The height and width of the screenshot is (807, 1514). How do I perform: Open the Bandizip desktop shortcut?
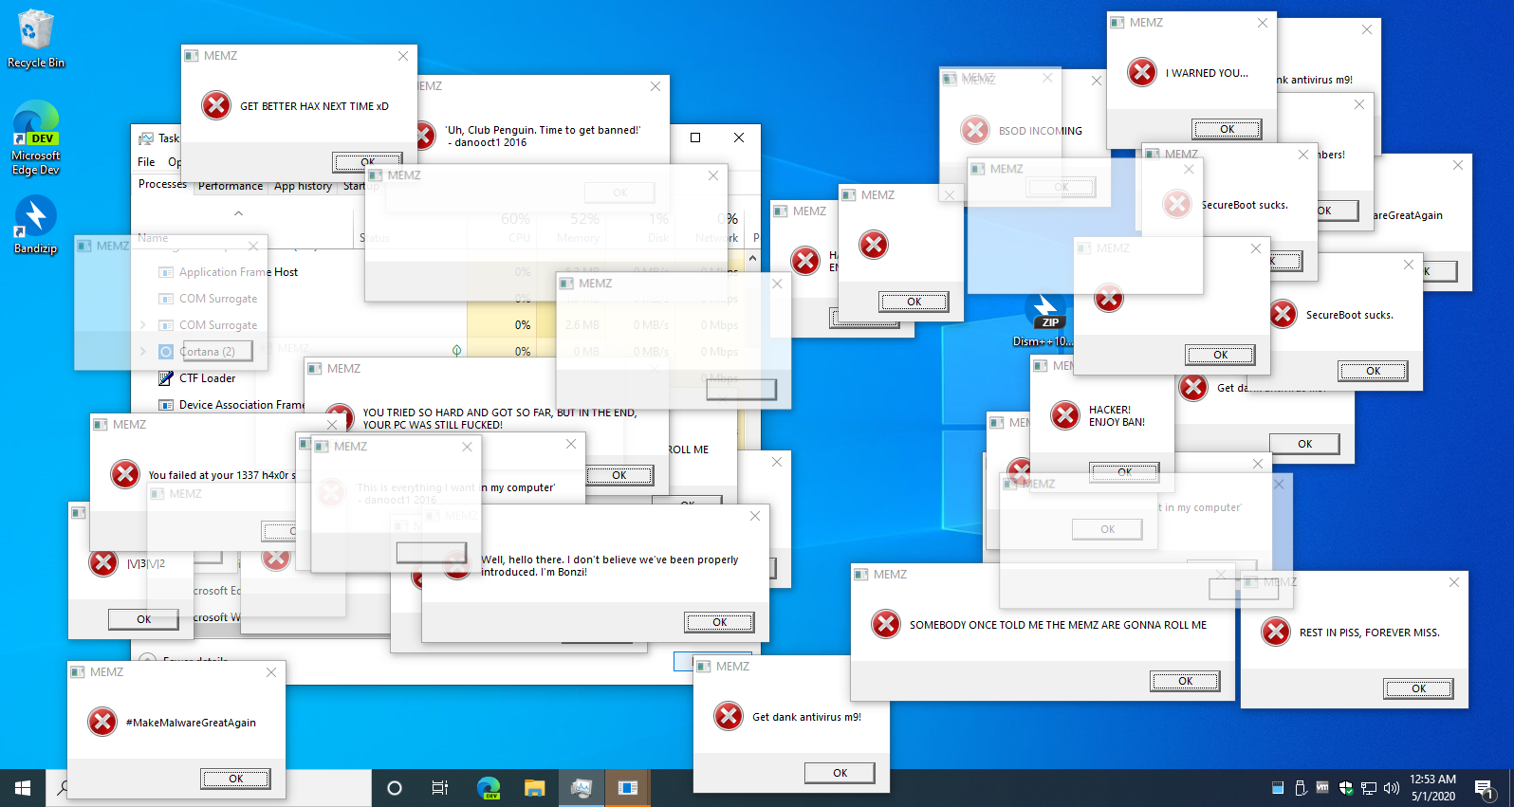[36, 226]
